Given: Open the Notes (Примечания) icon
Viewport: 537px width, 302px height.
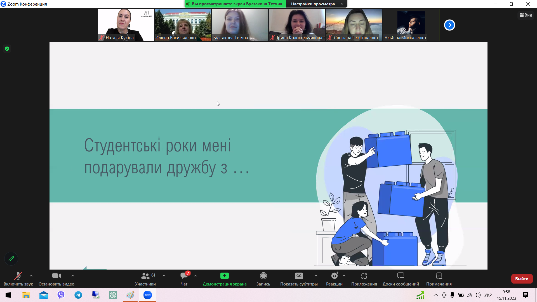Looking at the screenshot, I should [x=439, y=276].
